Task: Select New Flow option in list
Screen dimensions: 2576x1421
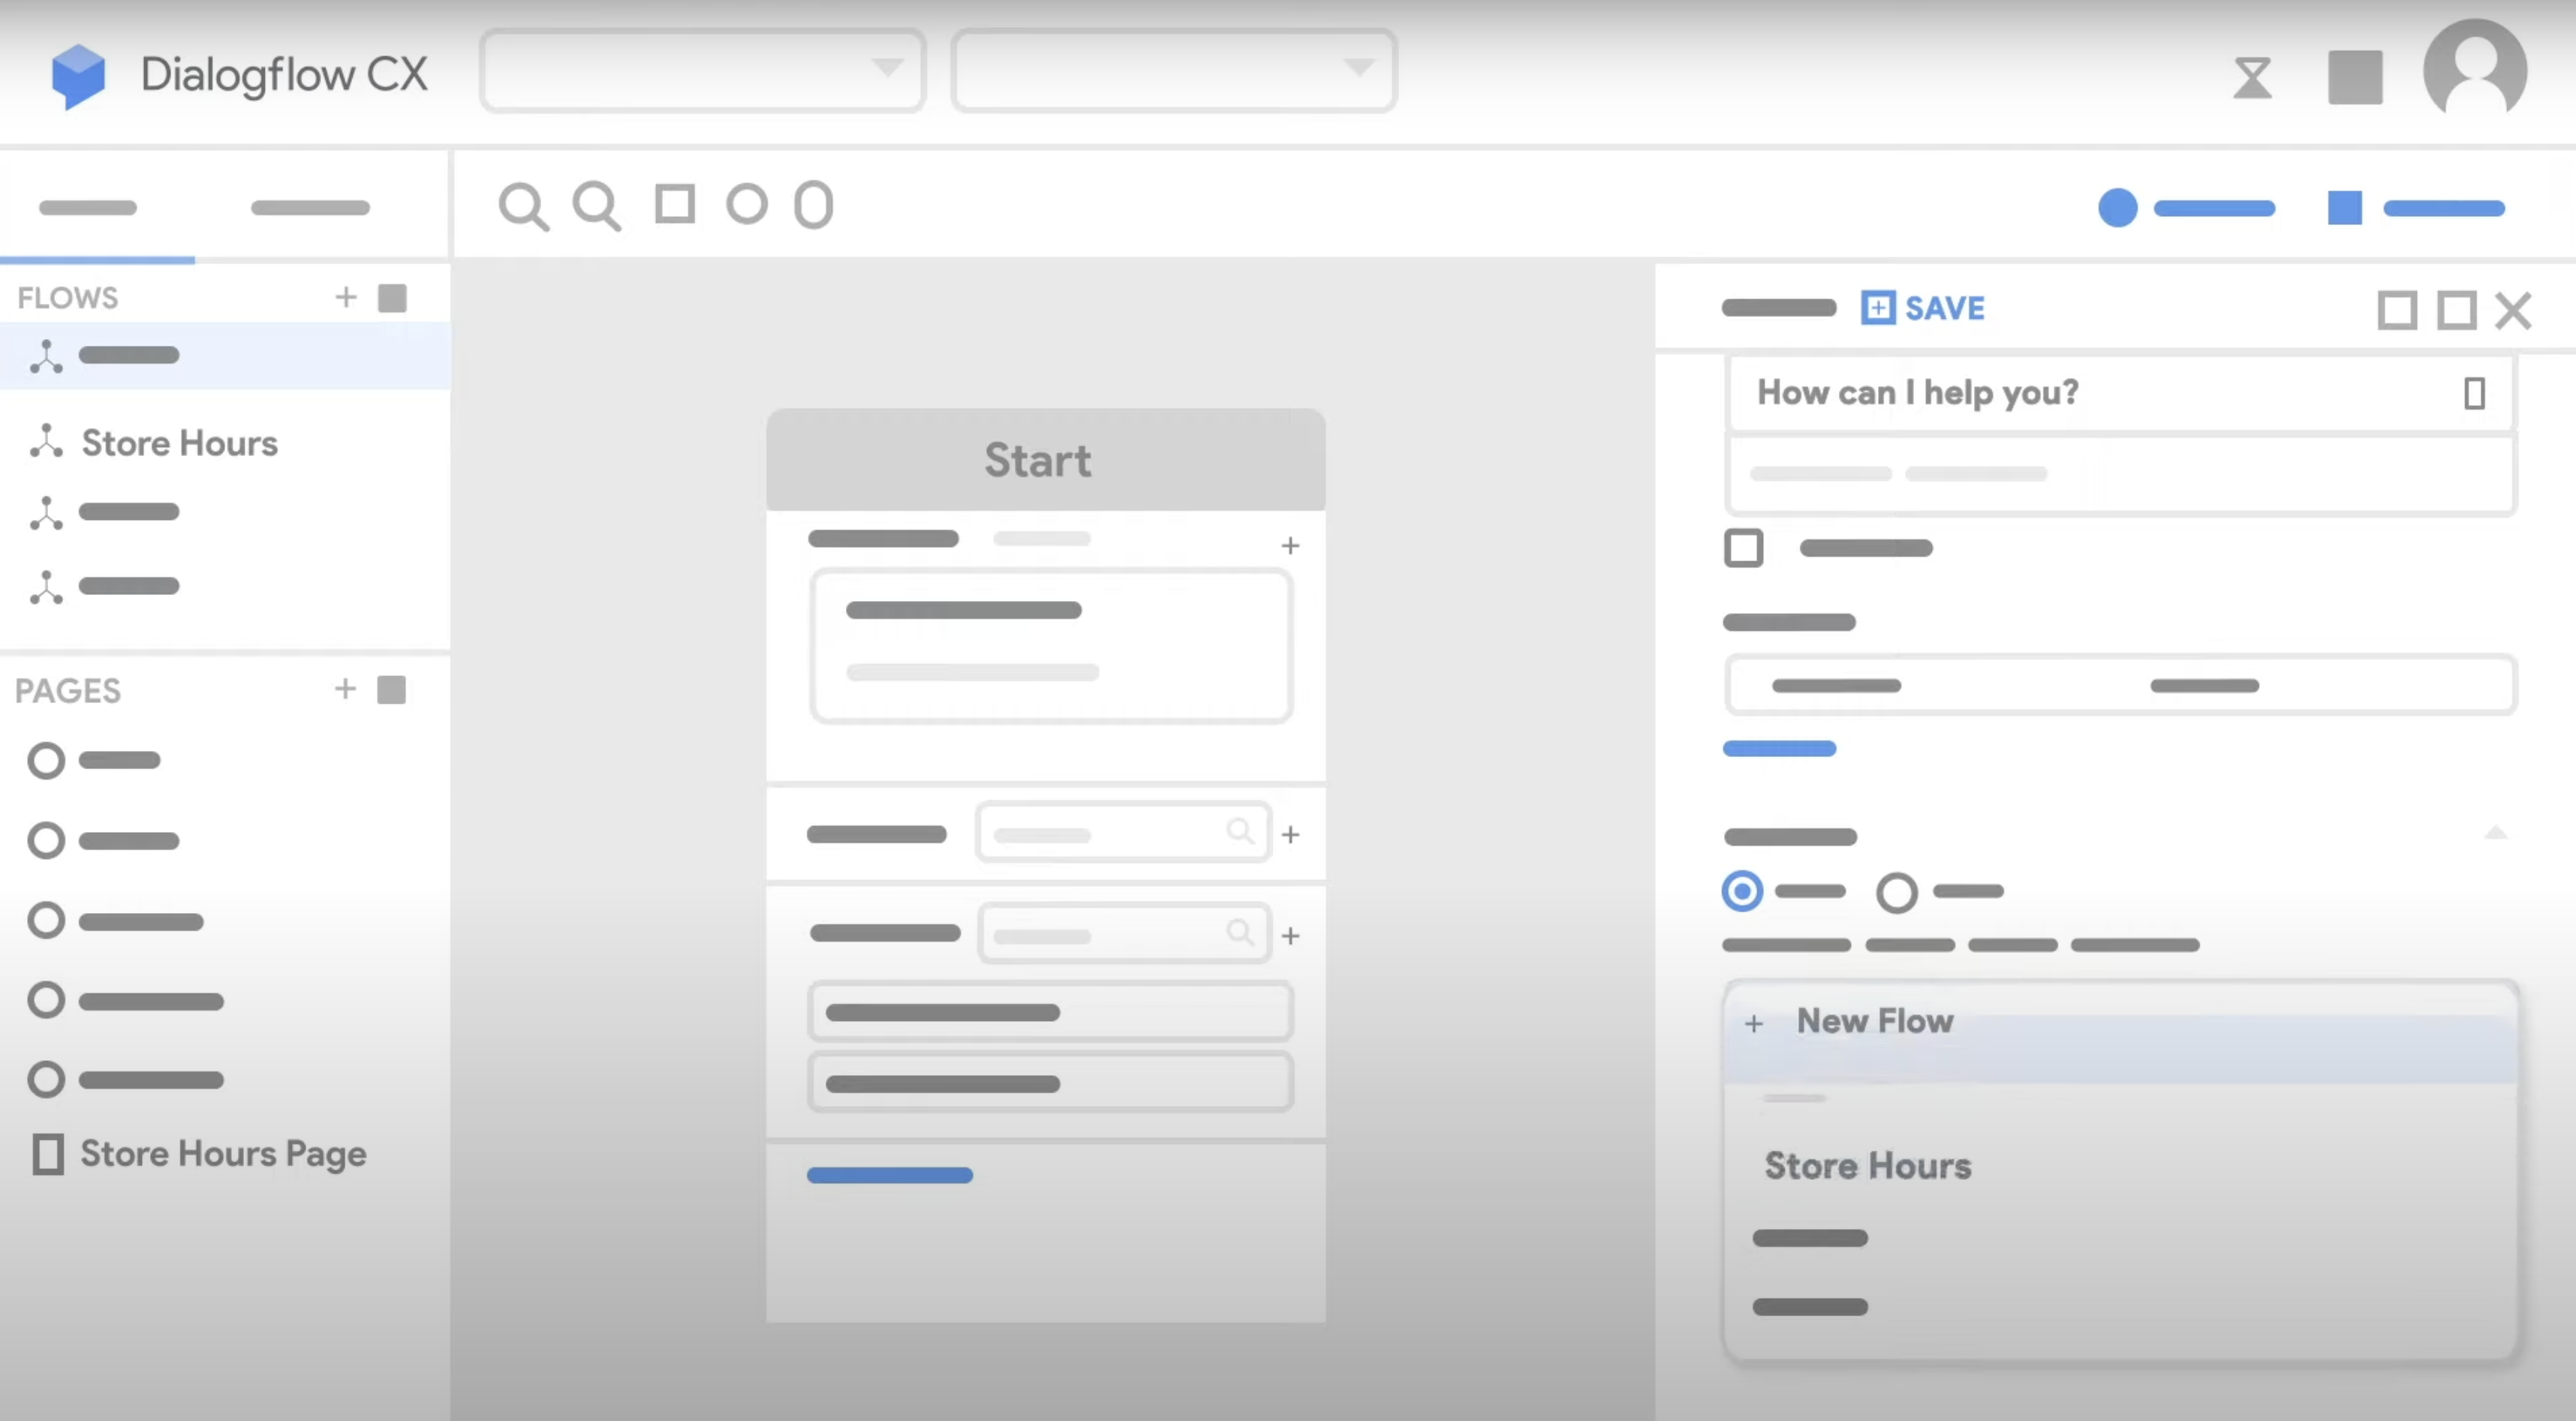Action: pos(1874,1021)
